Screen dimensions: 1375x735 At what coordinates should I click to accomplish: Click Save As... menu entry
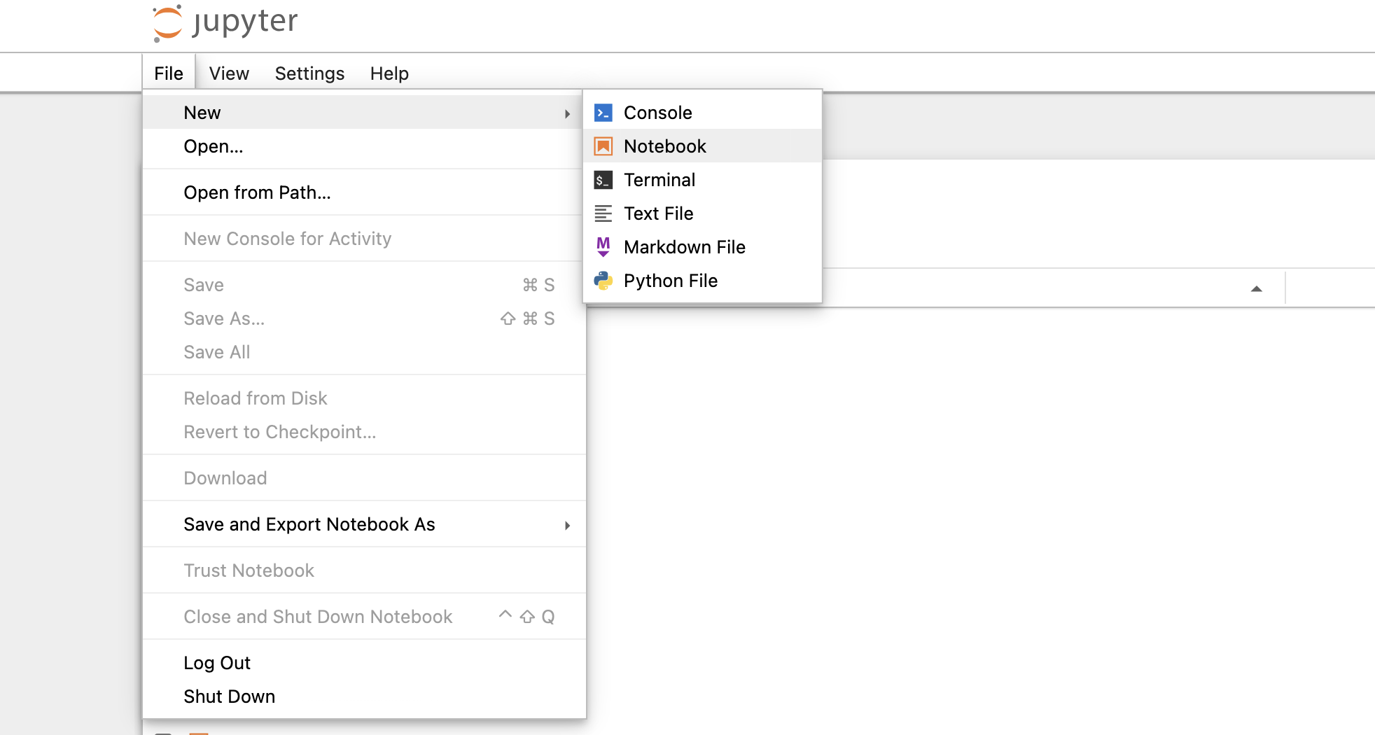pos(364,318)
